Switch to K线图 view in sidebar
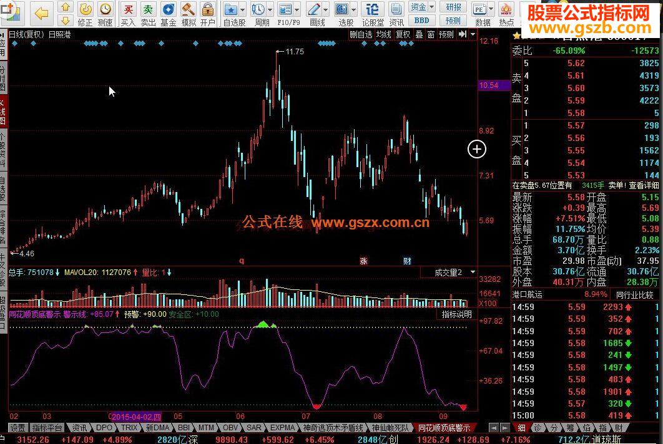Screen dimensions: 663x444 tap(3, 112)
